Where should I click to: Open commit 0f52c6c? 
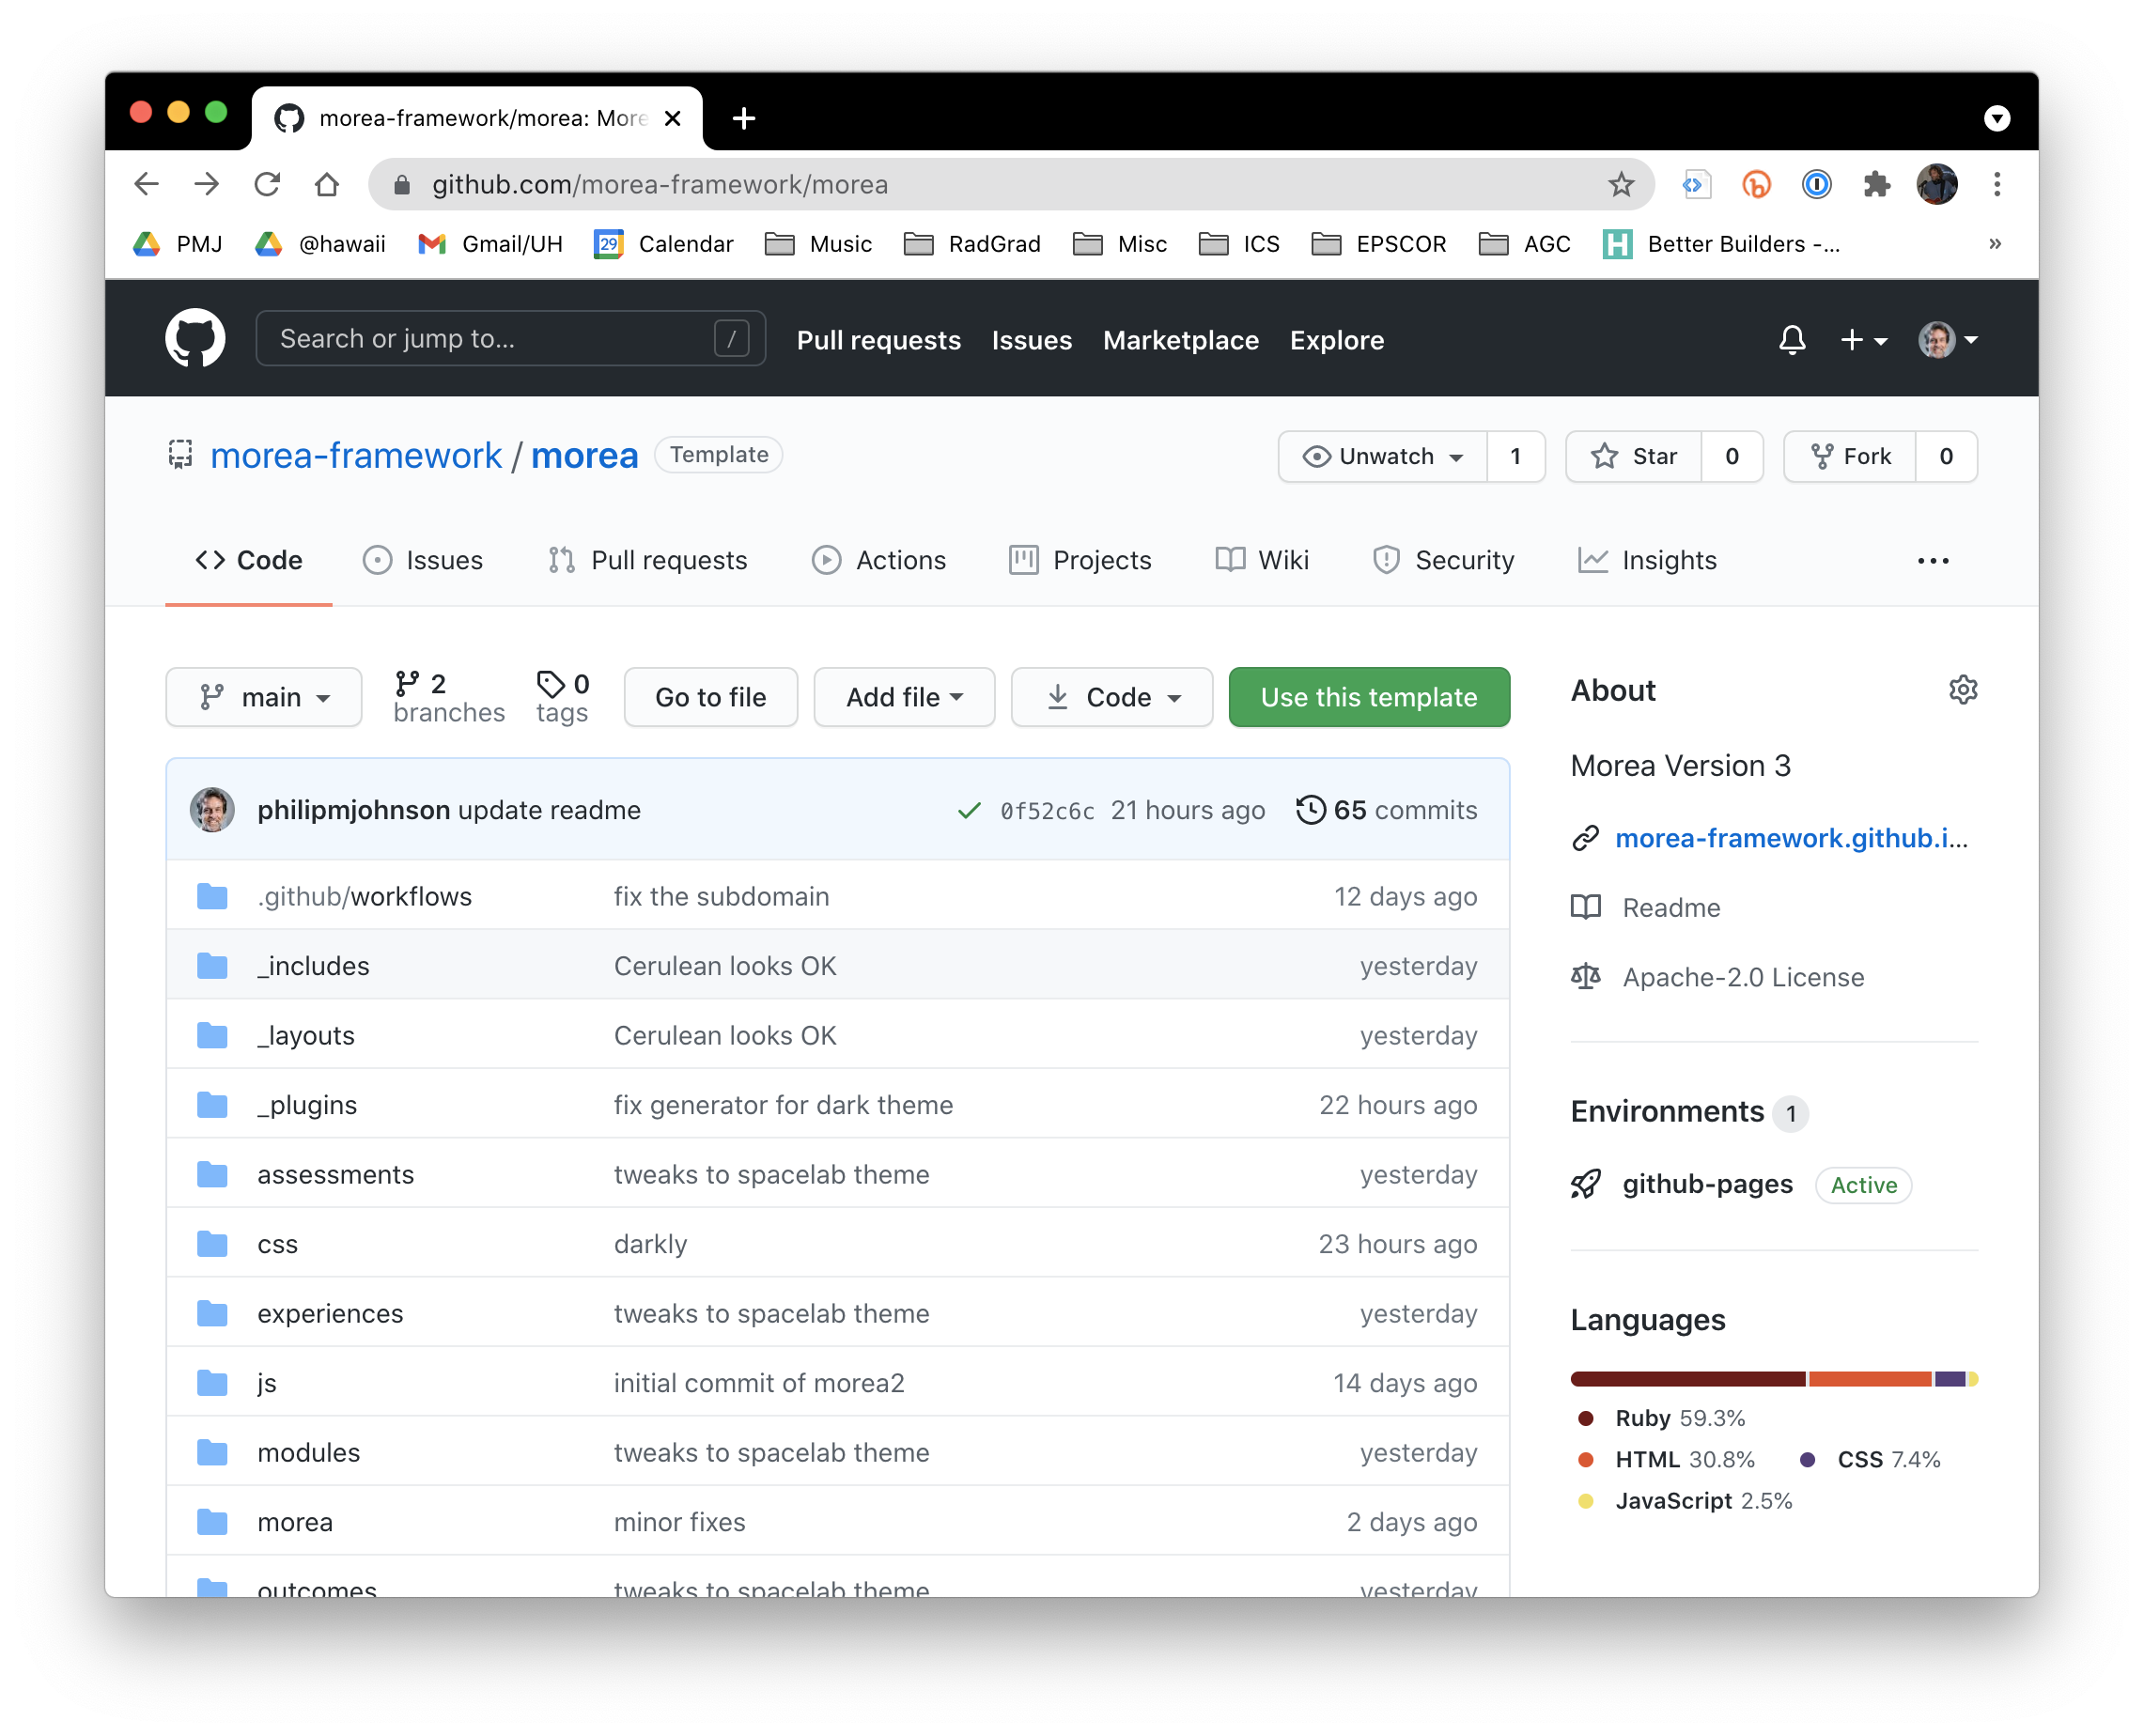[1047, 811]
